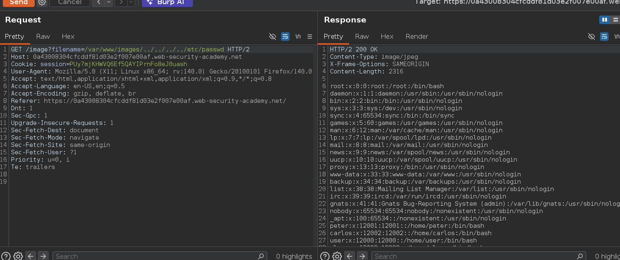Focus the Response search field
The width and height of the screenshot is (620, 260).
click(478, 256)
